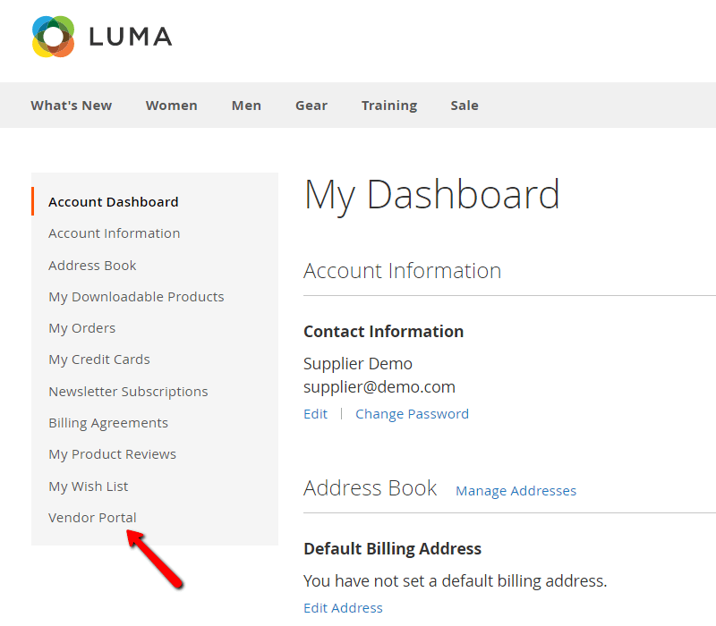Open Newsletter Subscriptions

coord(128,392)
